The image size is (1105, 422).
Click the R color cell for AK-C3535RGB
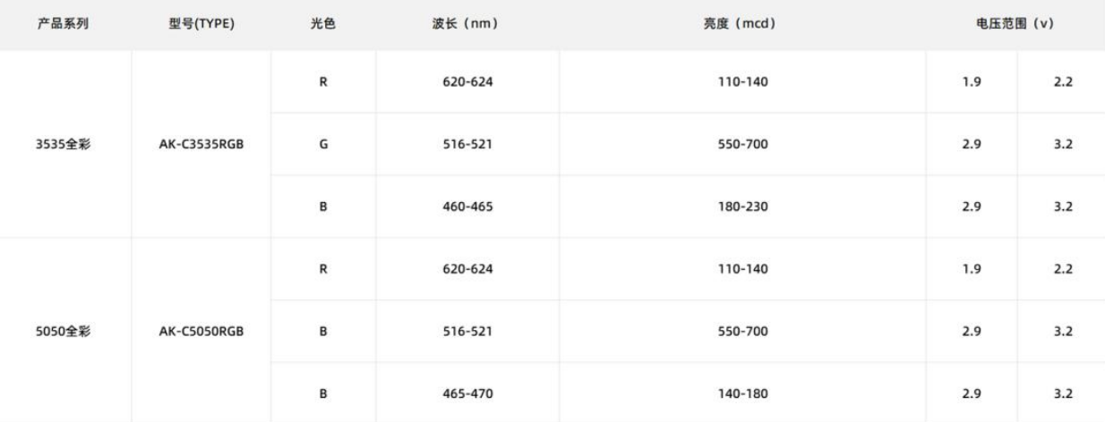pos(321,82)
